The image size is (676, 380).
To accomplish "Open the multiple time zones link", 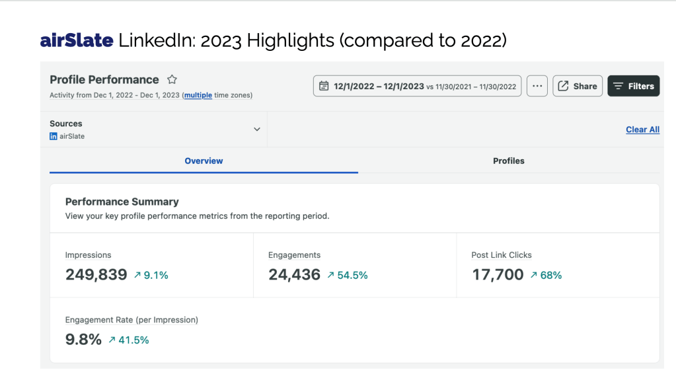I will tap(198, 95).
